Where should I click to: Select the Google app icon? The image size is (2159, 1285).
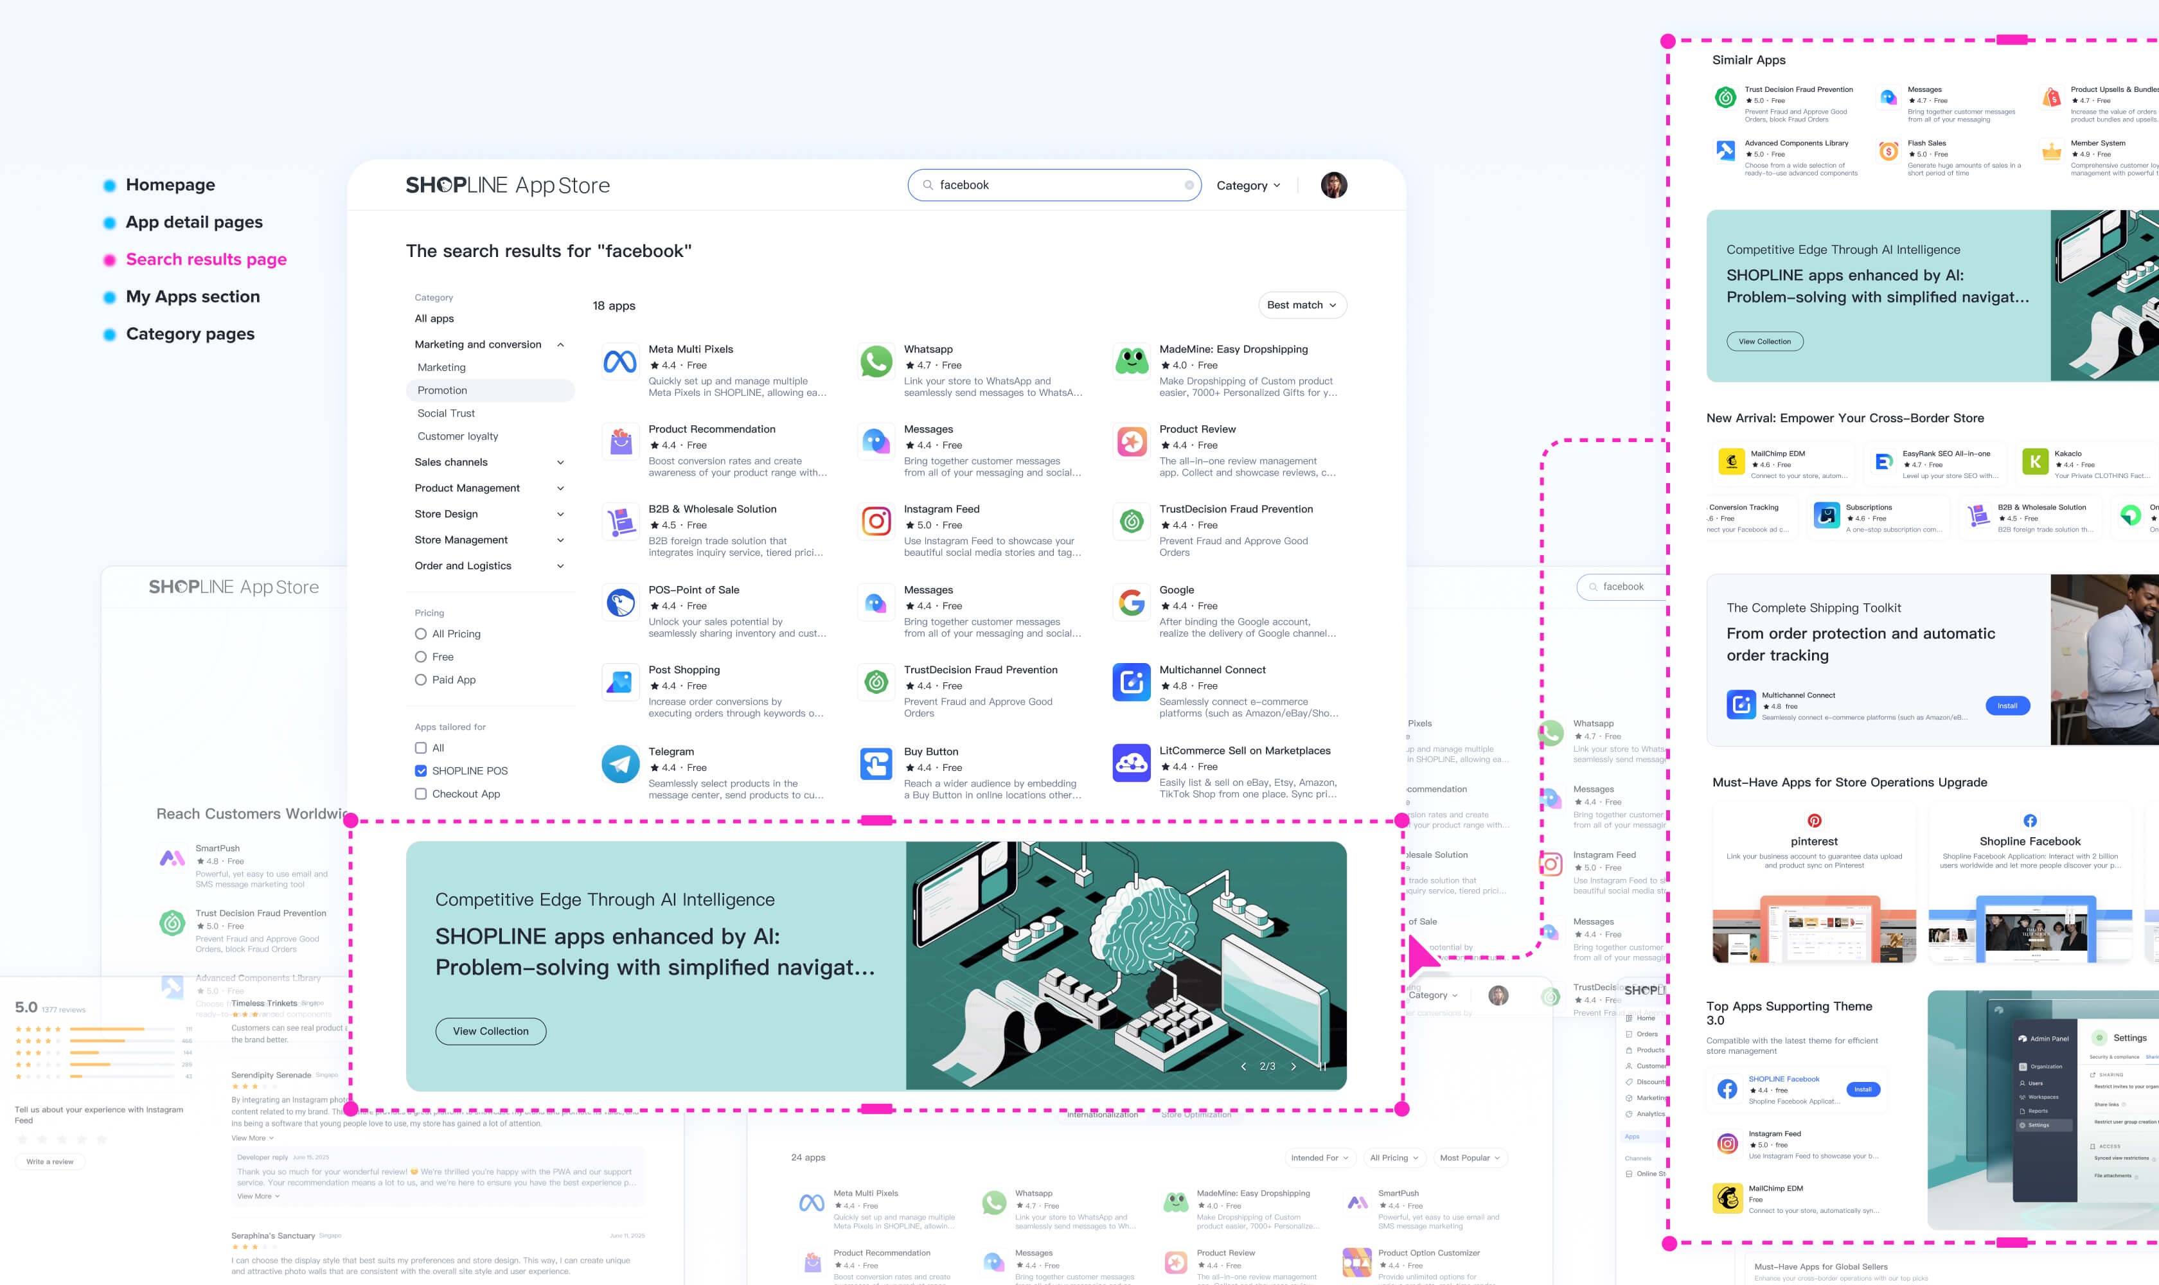tap(1131, 602)
